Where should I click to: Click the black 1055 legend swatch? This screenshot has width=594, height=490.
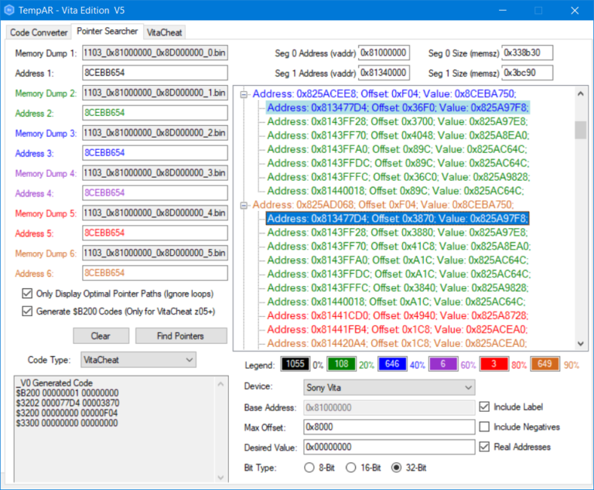coord(295,364)
